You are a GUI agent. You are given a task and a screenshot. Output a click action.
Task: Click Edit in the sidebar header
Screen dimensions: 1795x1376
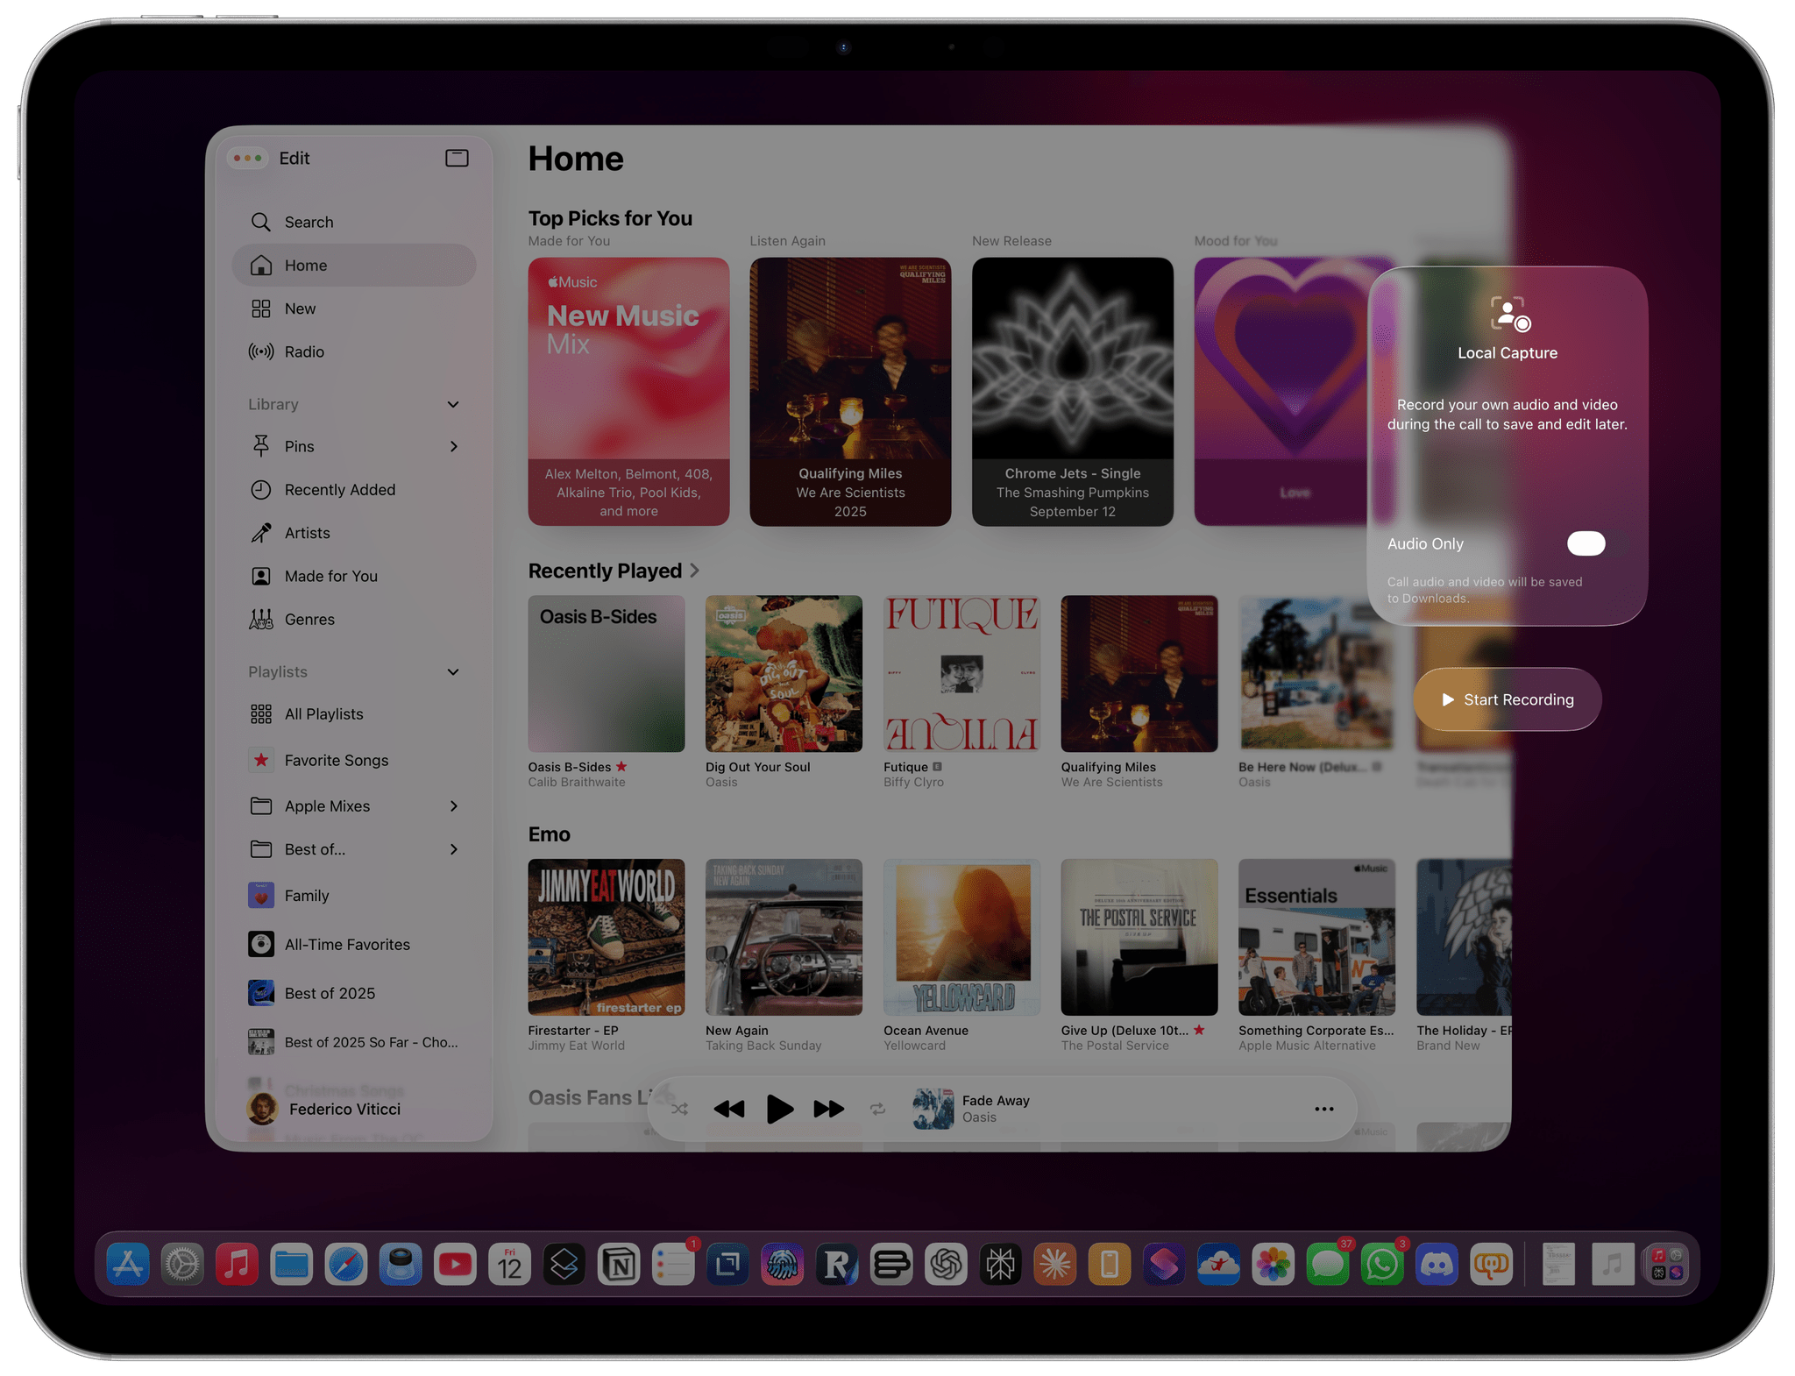coord(294,158)
